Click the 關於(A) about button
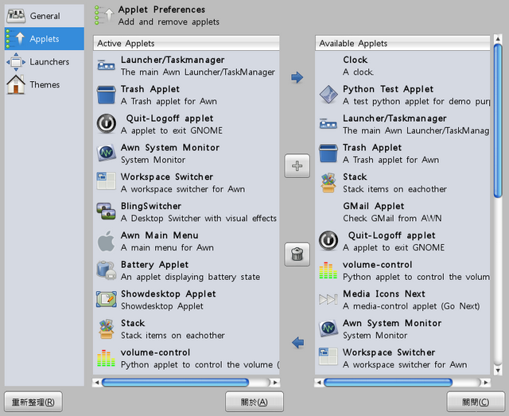This screenshot has width=509, height=416. point(254,402)
